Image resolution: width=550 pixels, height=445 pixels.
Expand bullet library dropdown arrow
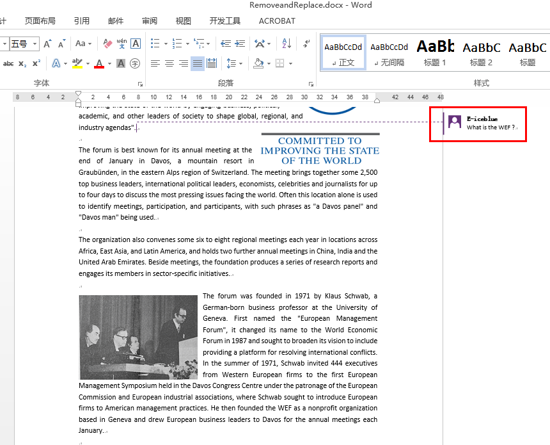(166, 44)
